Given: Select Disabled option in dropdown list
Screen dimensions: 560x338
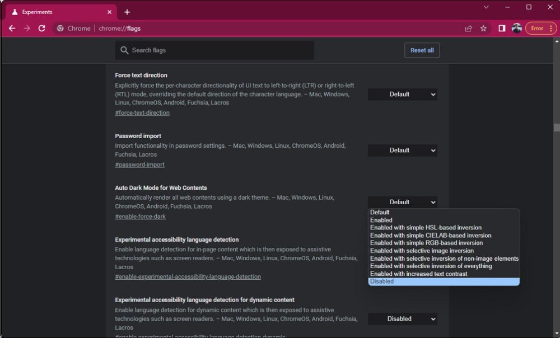Looking at the screenshot, I should (382, 281).
